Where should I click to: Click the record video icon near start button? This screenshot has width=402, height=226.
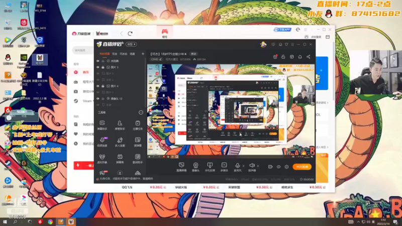coord(270,167)
